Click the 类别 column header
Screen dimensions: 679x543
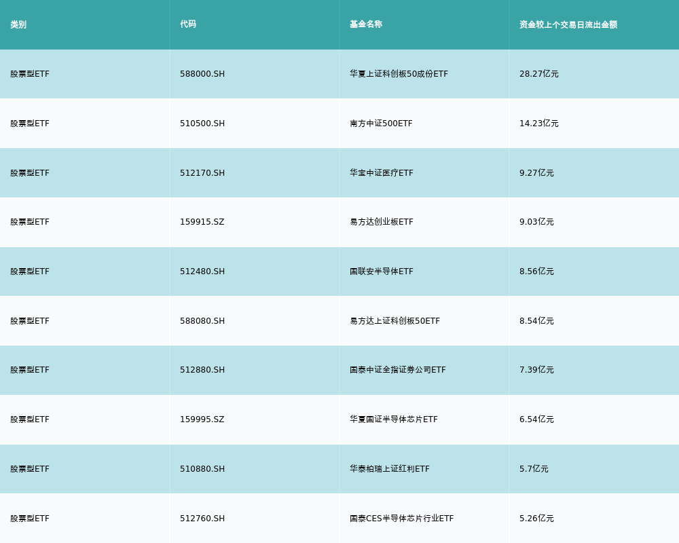click(18, 24)
